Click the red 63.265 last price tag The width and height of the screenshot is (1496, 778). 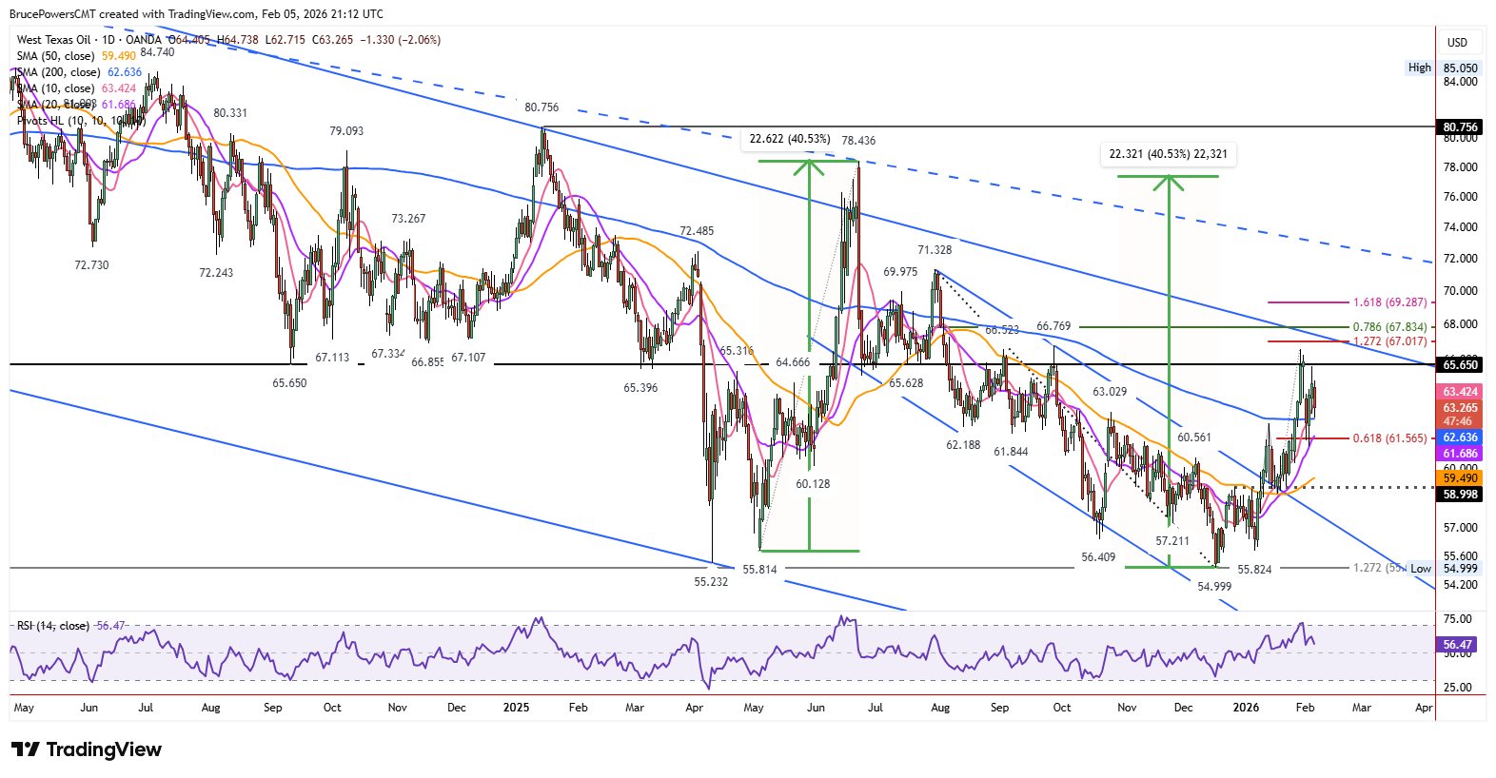coord(1460,408)
